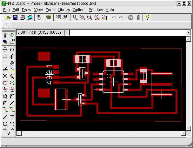Image resolution: width=193 pixels, height=148 pixels.
Task: Select the Move tool
Action: (5, 49)
